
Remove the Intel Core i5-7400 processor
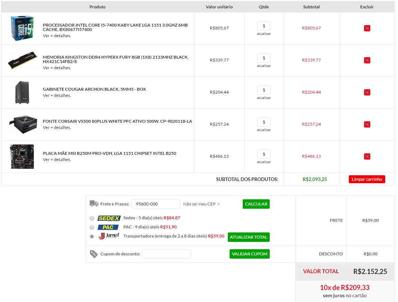[x=367, y=28]
